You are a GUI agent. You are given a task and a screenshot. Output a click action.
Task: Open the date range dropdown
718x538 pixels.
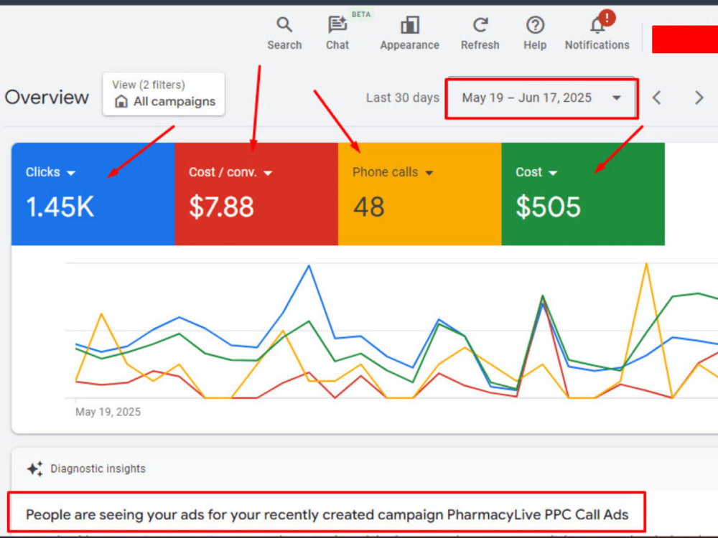click(541, 98)
